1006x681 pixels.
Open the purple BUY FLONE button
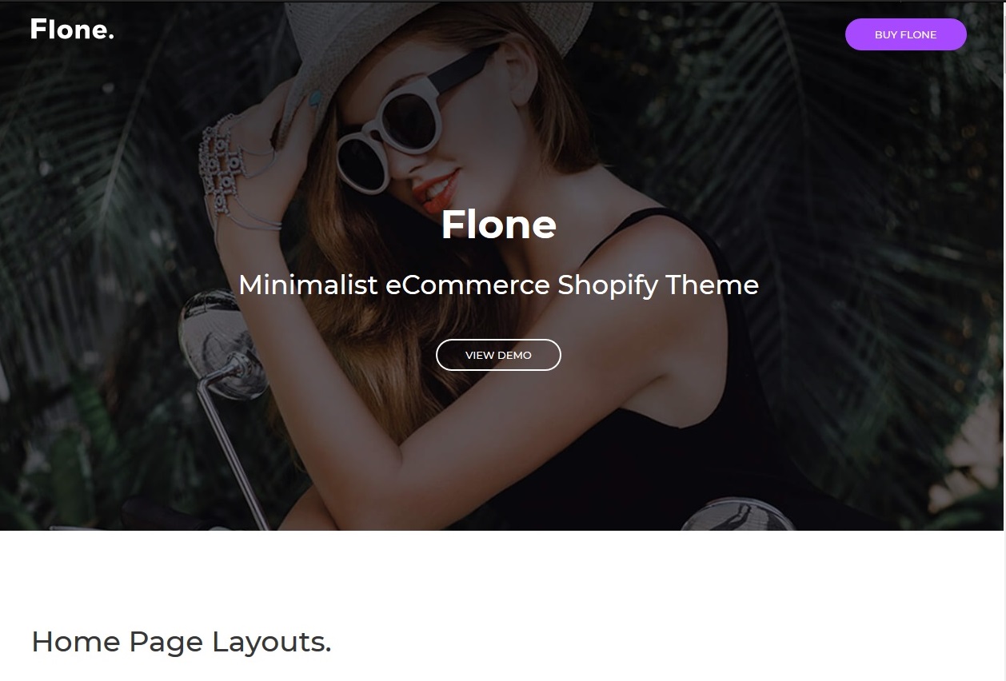pos(905,34)
